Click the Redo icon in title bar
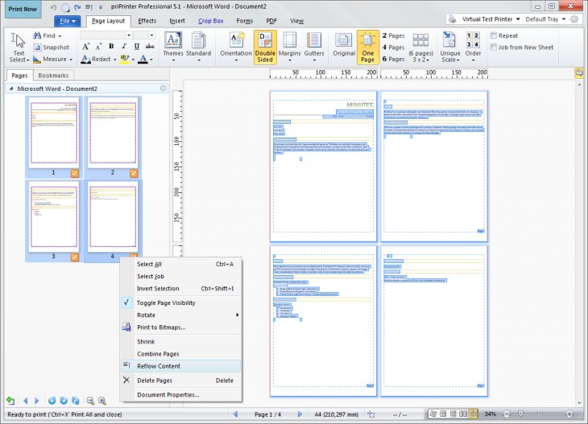Screen dimensions: 588x424 tap(77, 7)
